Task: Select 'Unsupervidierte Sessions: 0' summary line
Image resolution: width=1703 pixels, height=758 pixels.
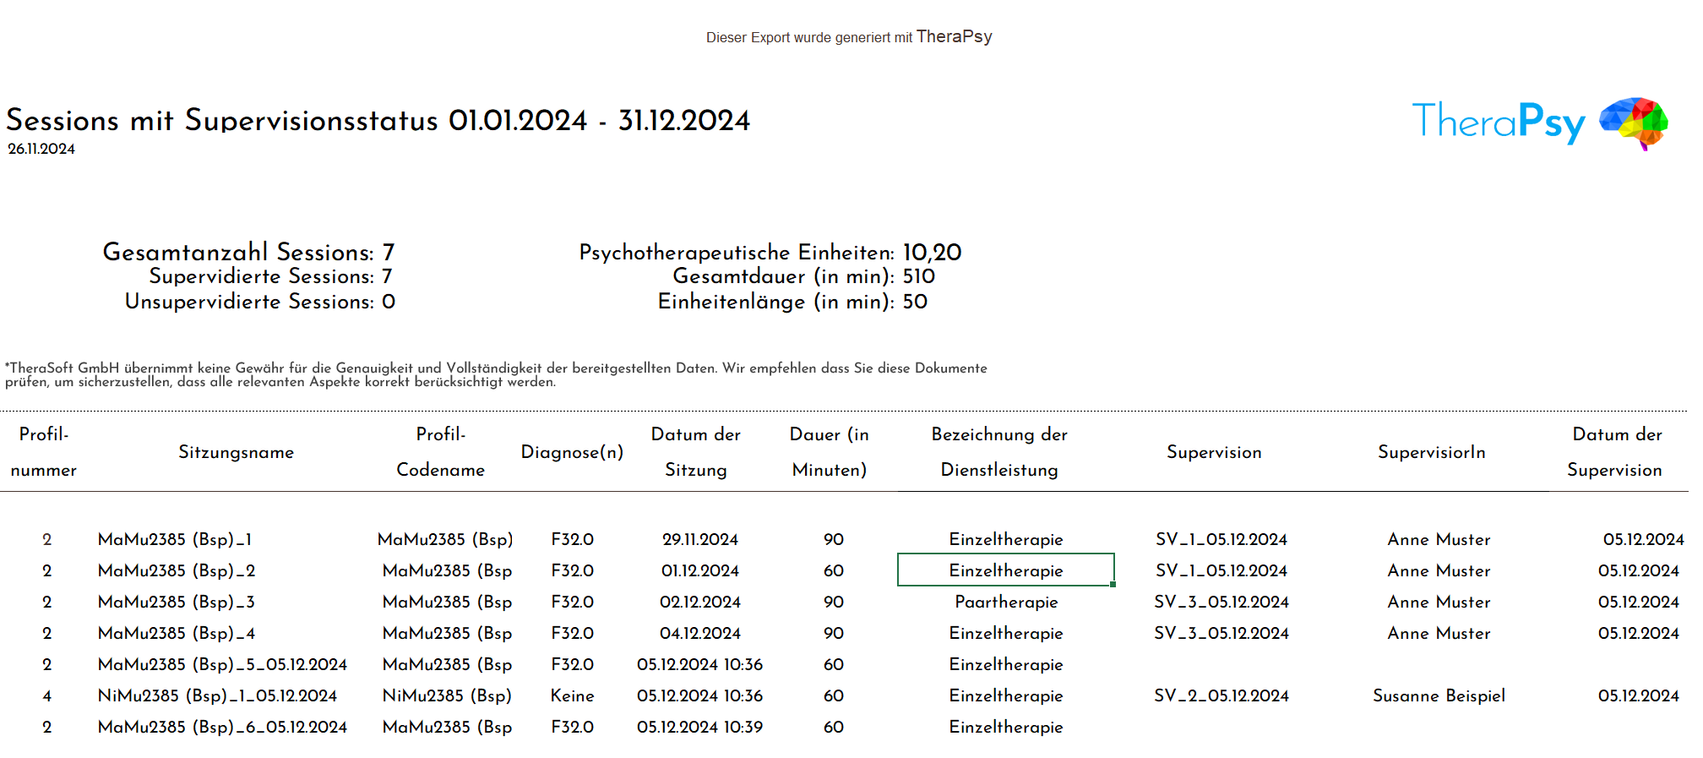Action: 260,303
